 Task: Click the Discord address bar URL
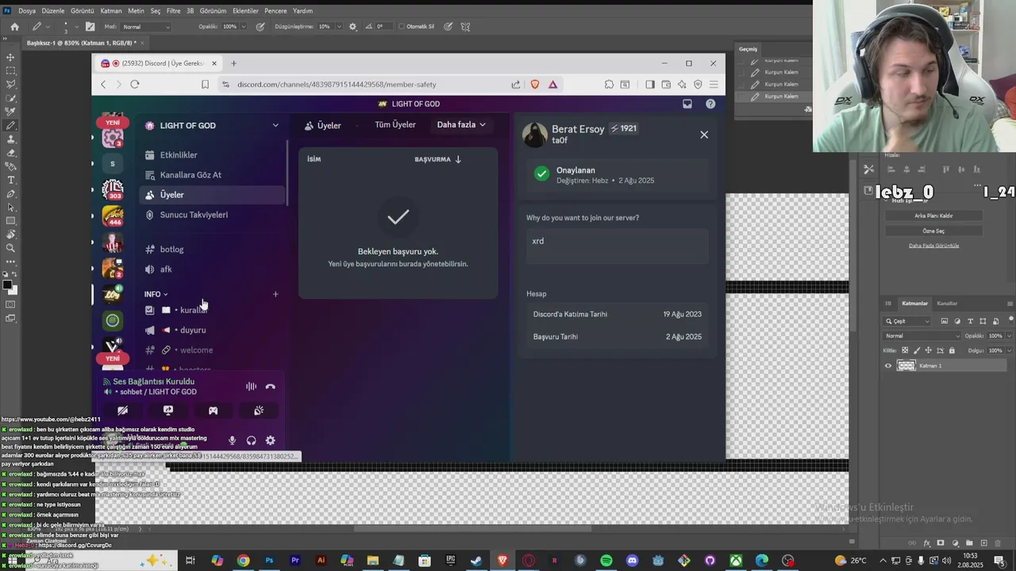pyautogui.click(x=337, y=84)
